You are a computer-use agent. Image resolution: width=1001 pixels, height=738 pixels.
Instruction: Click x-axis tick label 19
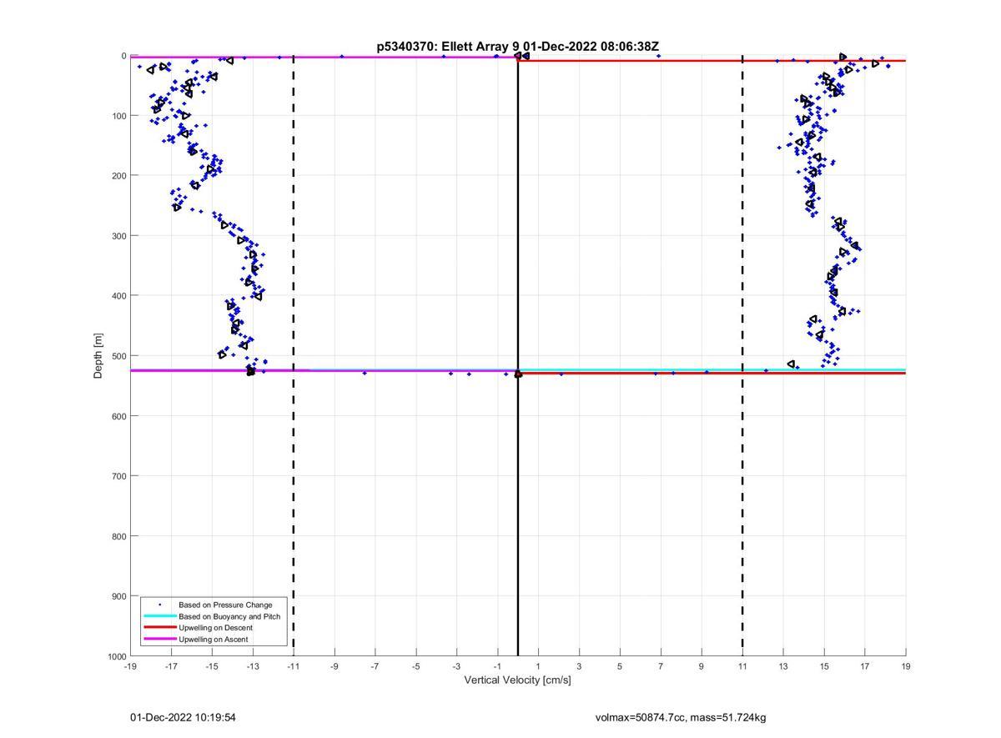click(906, 666)
